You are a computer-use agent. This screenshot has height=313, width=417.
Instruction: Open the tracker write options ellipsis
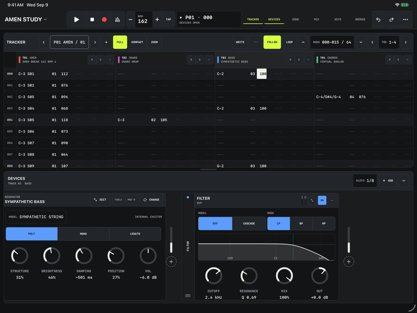(x=256, y=42)
